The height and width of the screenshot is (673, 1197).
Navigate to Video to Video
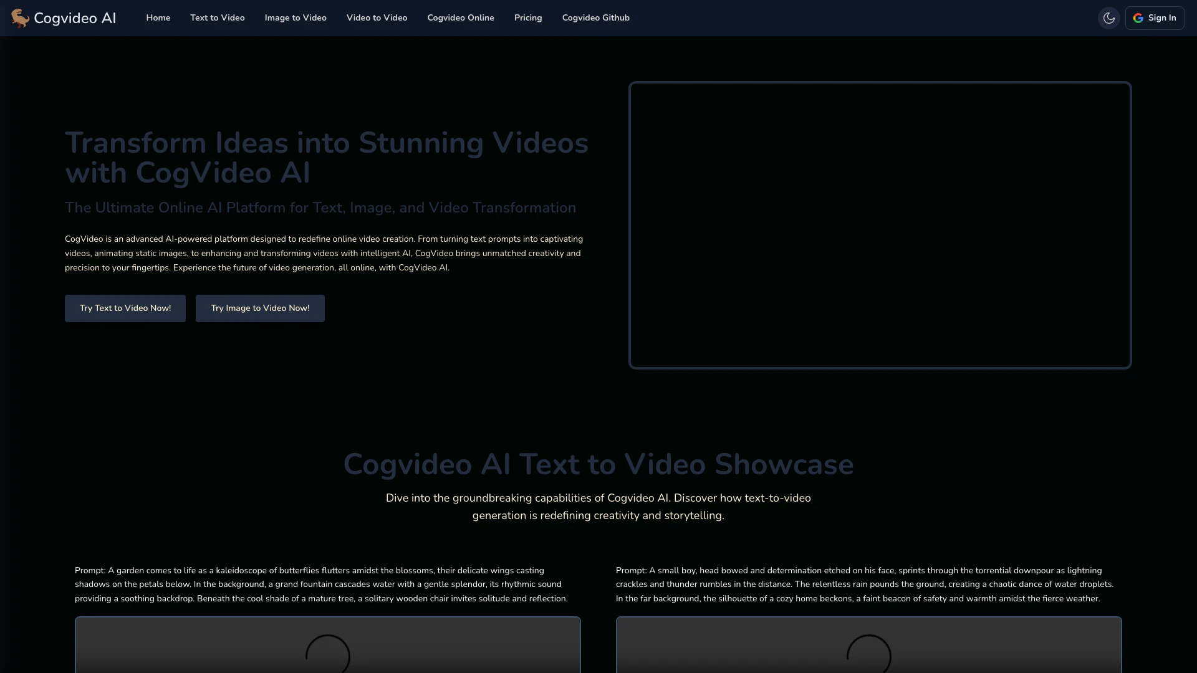(377, 18)
